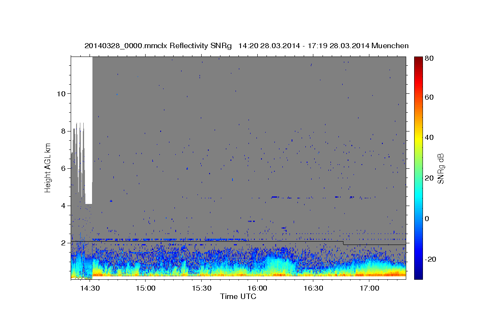Click the height tick label 2
This screenshot has width=502, height=335.
64,243
